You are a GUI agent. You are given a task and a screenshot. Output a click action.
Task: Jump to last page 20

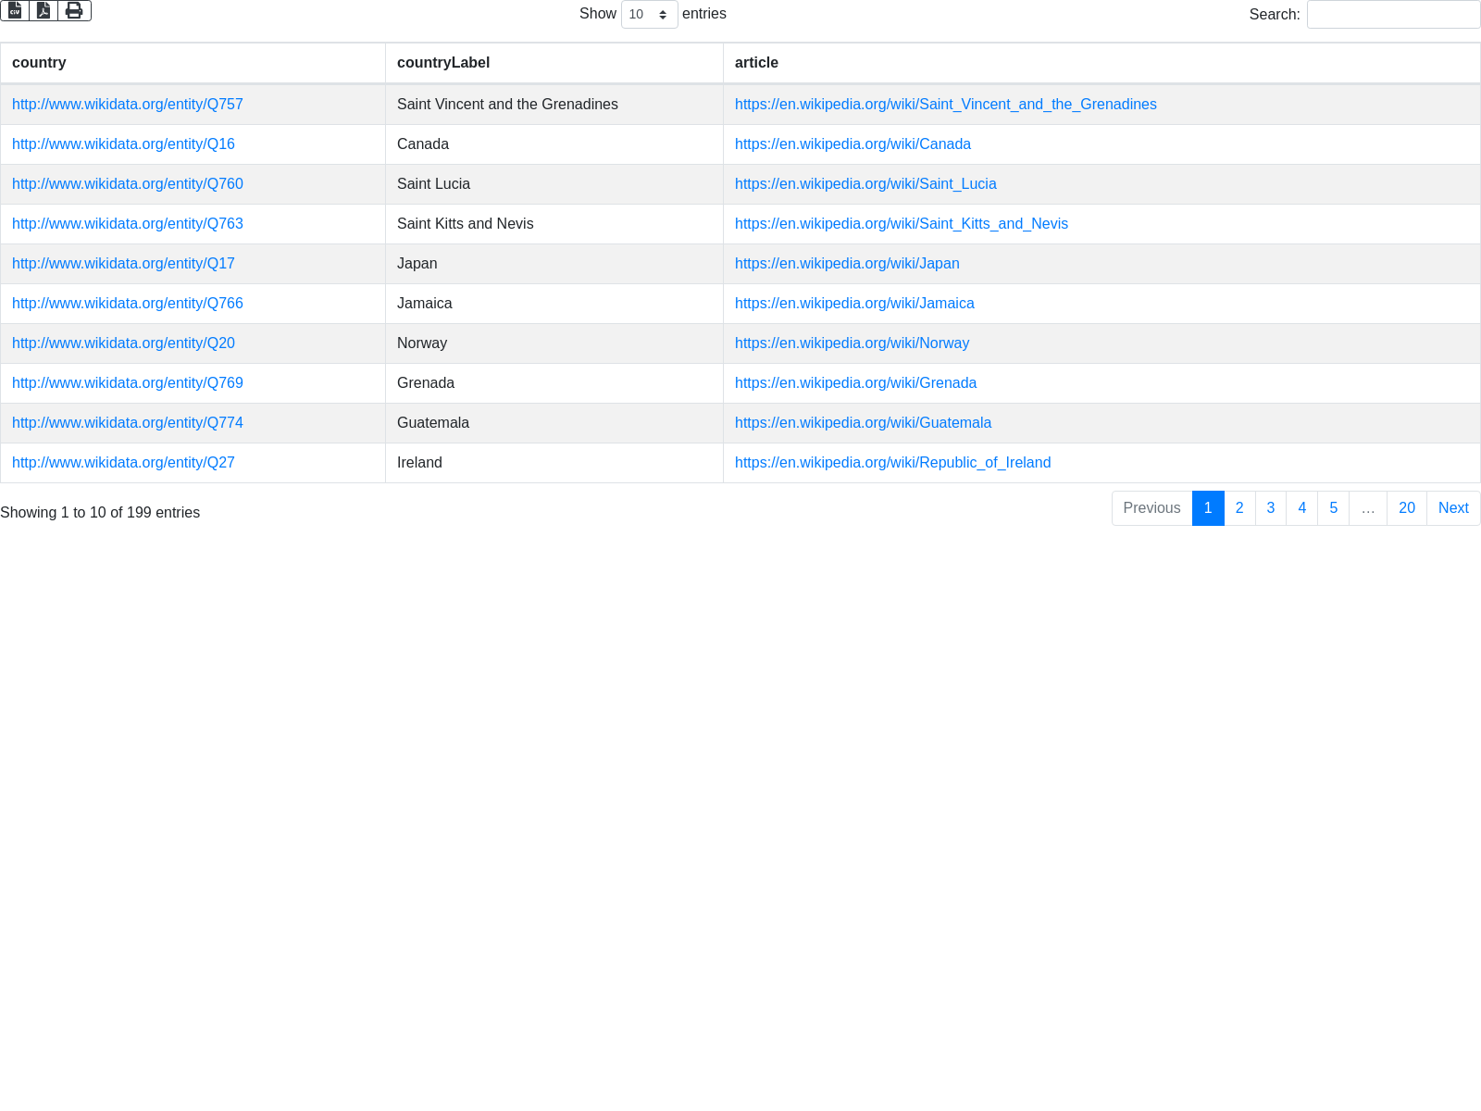1406,508
